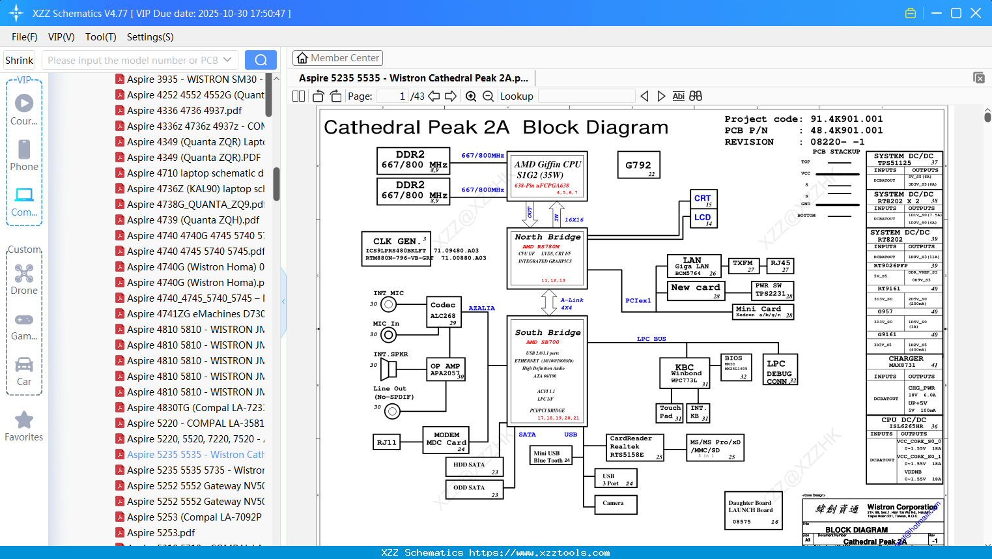Select the Phone category icon
The image size is (992, 559).
coord(24,155)
